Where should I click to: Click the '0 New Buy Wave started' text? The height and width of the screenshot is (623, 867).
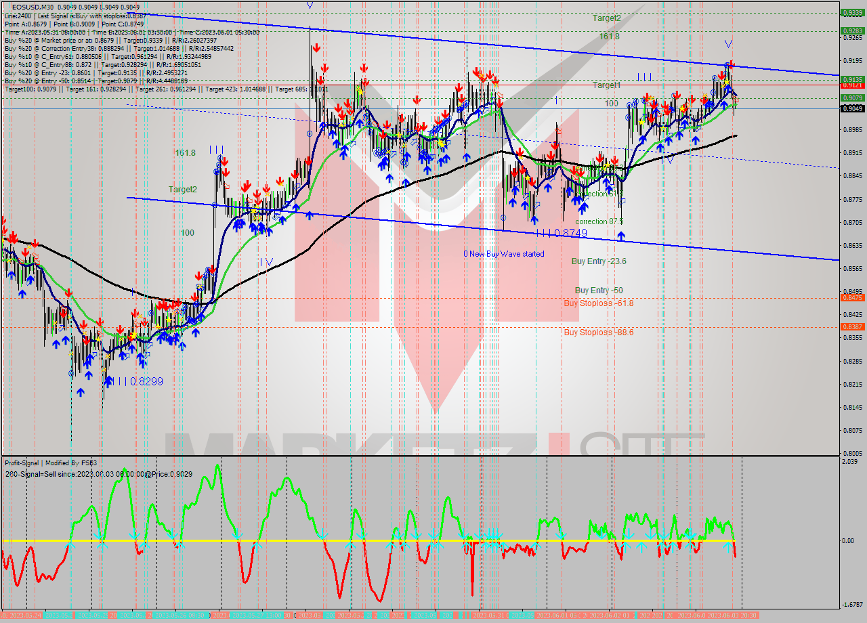[503, 254]
